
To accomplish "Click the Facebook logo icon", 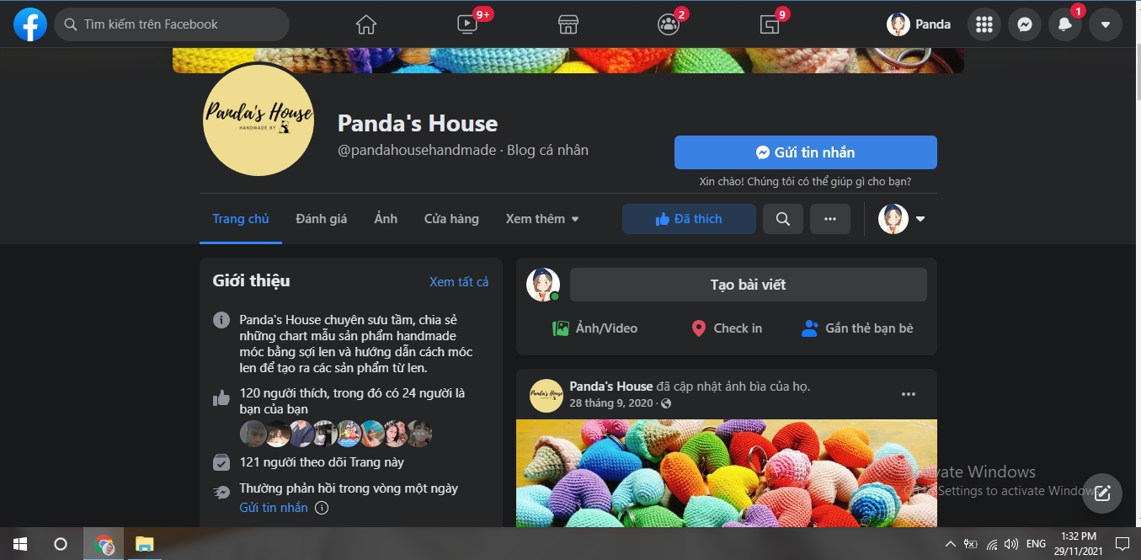I will (30, 24).
